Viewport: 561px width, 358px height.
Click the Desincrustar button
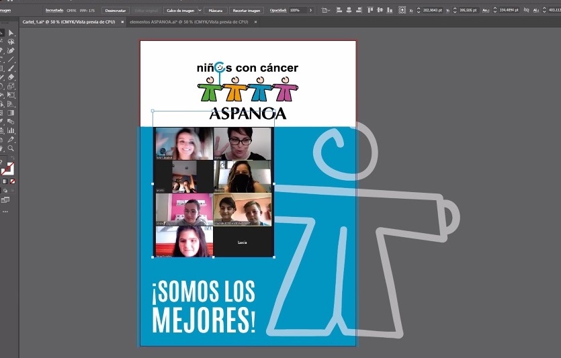click(115, 11)
